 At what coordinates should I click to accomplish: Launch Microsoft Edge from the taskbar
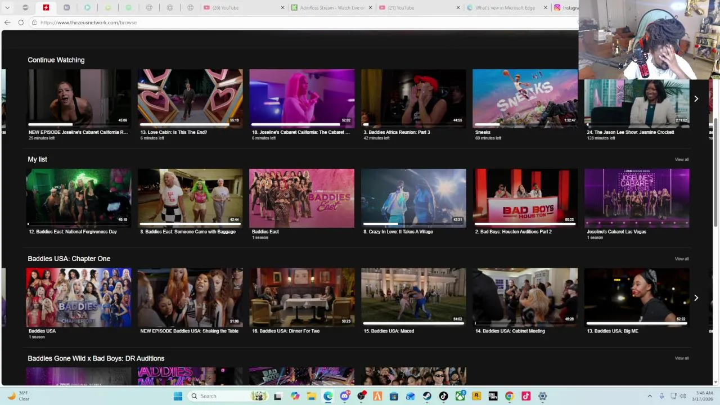tap(328, 396)
